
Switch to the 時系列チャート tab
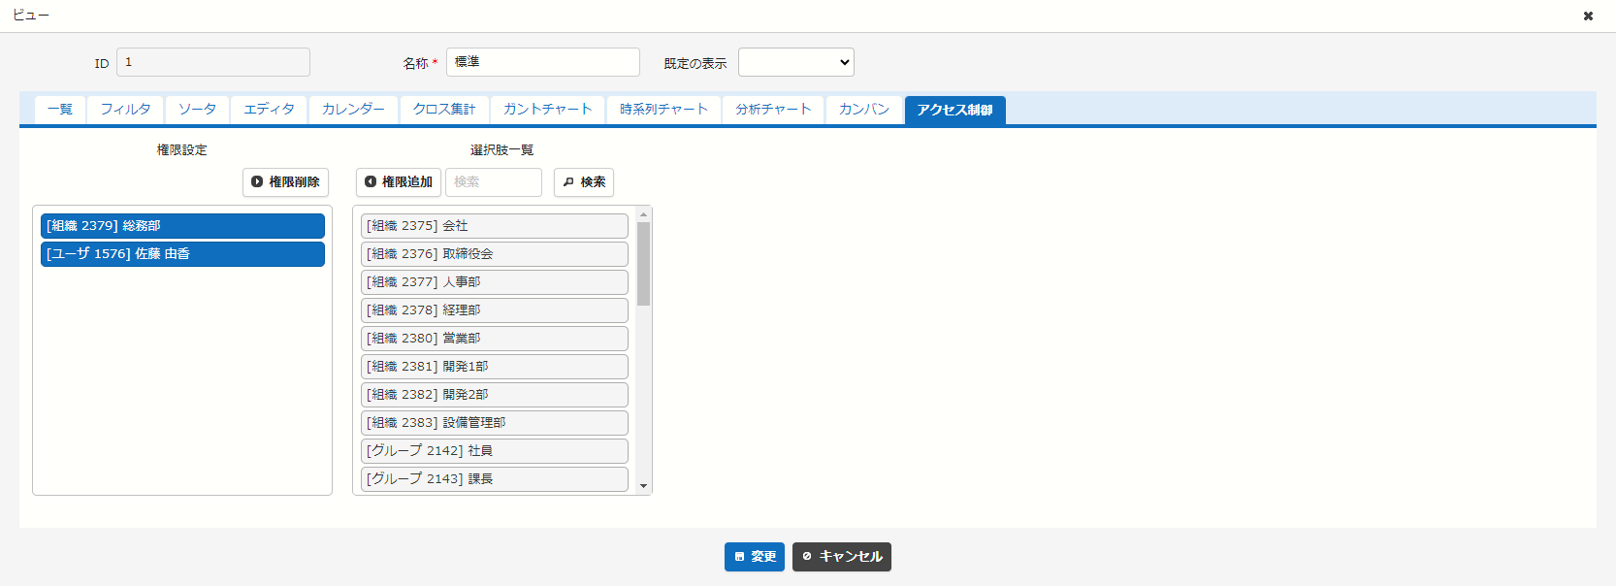tap(663, 110)
